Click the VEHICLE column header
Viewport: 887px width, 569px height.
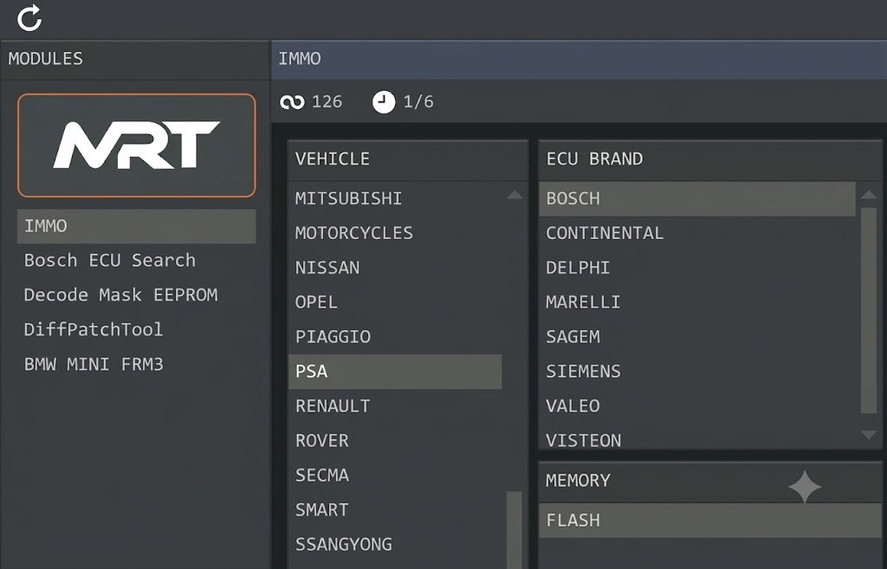click(x=407, y=159)
